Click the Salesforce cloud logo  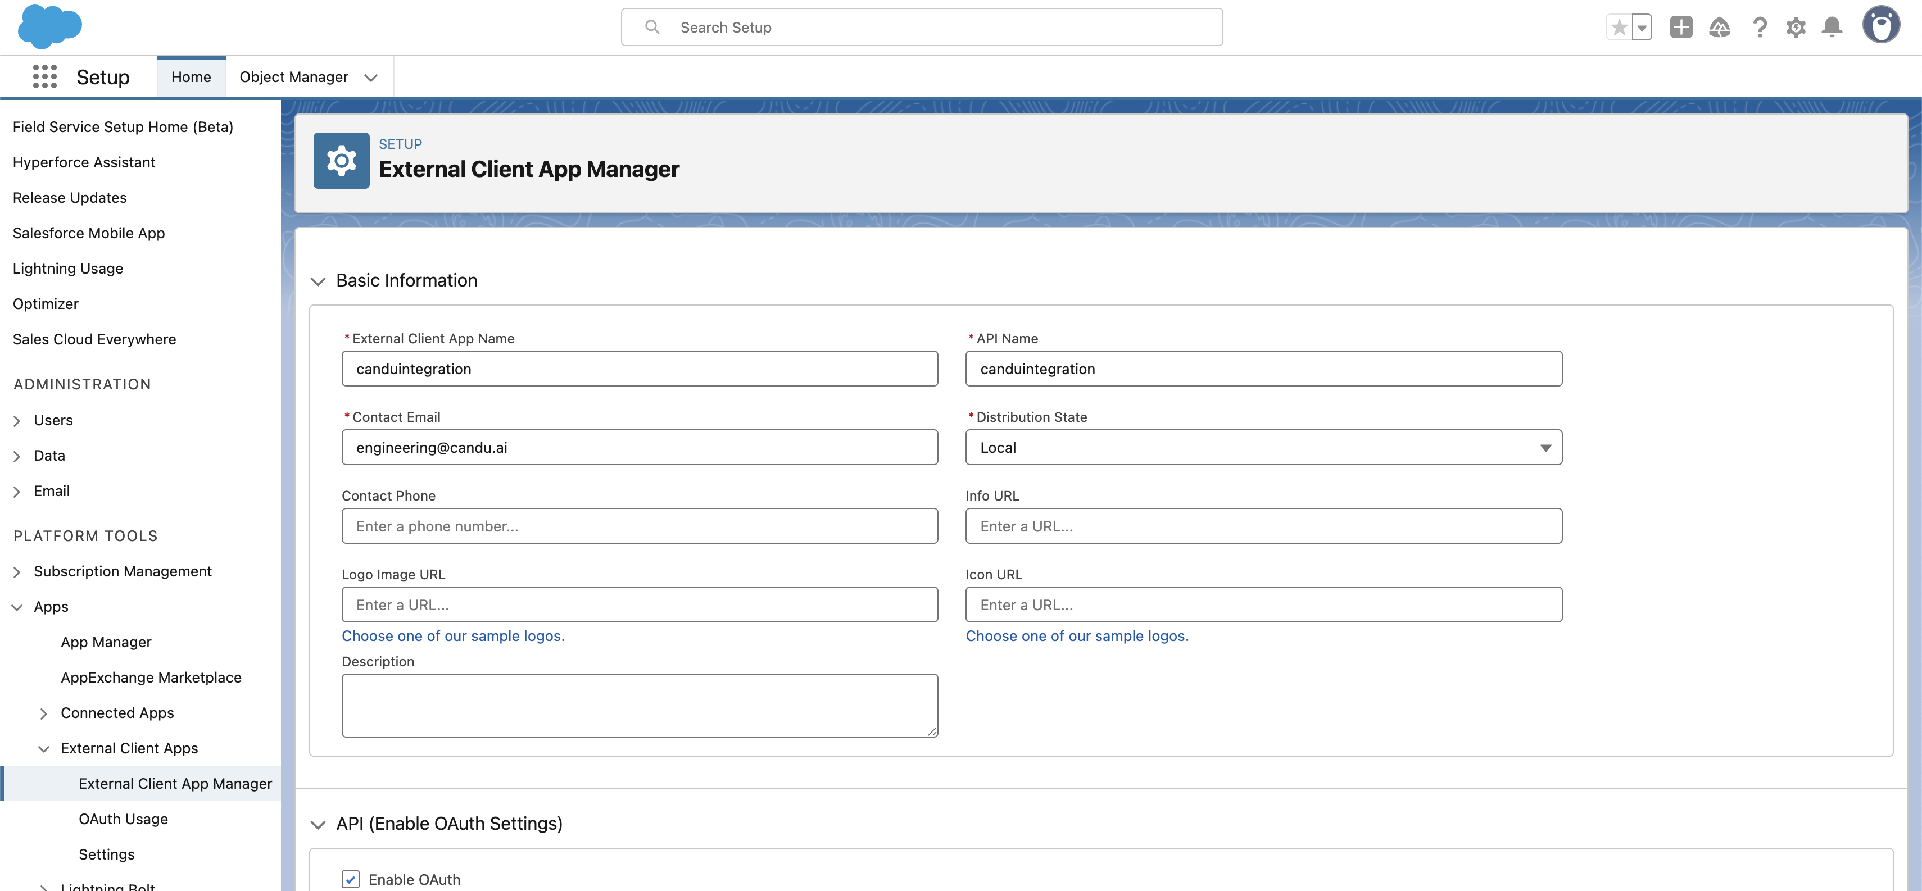[x=49, y=26]
